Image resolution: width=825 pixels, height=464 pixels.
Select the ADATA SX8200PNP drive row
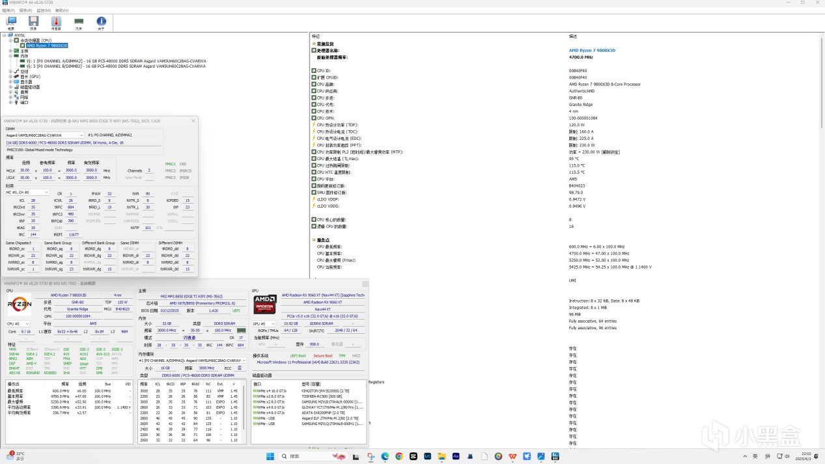[x=309, y=413]
